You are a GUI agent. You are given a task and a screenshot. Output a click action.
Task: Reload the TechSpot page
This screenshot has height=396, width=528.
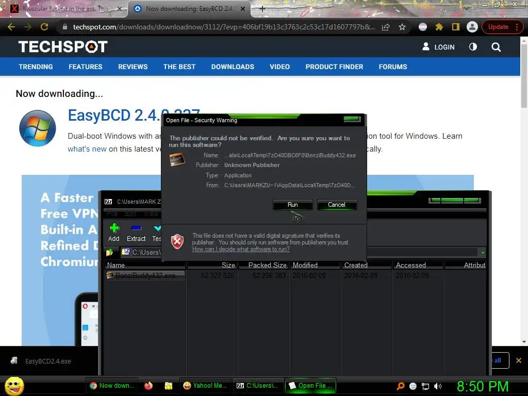tap(44, 27)
